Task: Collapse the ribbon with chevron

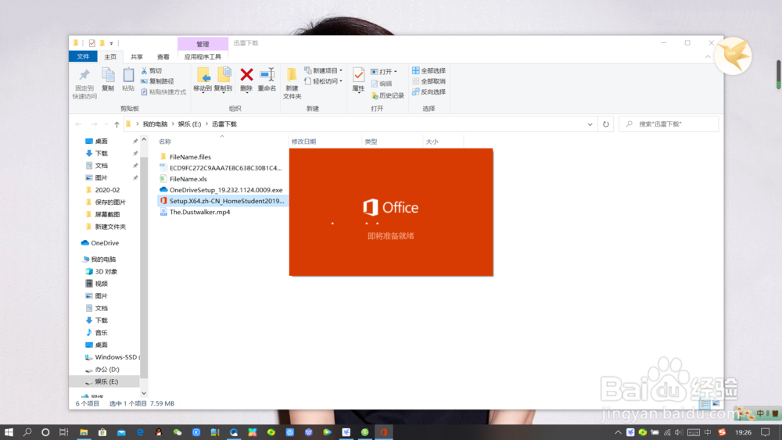Action: coord(708,57)
